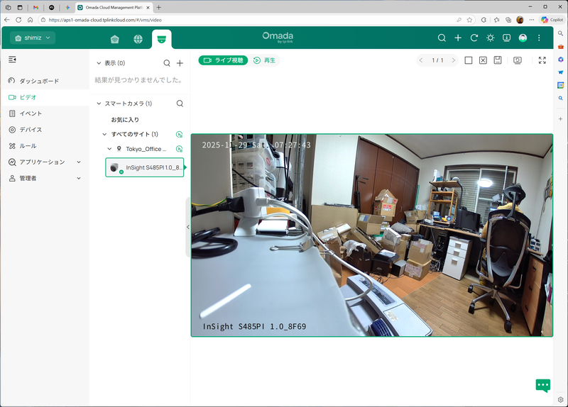The width and height of the screenshot is (568, 407).
Task: Play all sites with すべてのサイト play icon
Action: [x=179, y=134]
